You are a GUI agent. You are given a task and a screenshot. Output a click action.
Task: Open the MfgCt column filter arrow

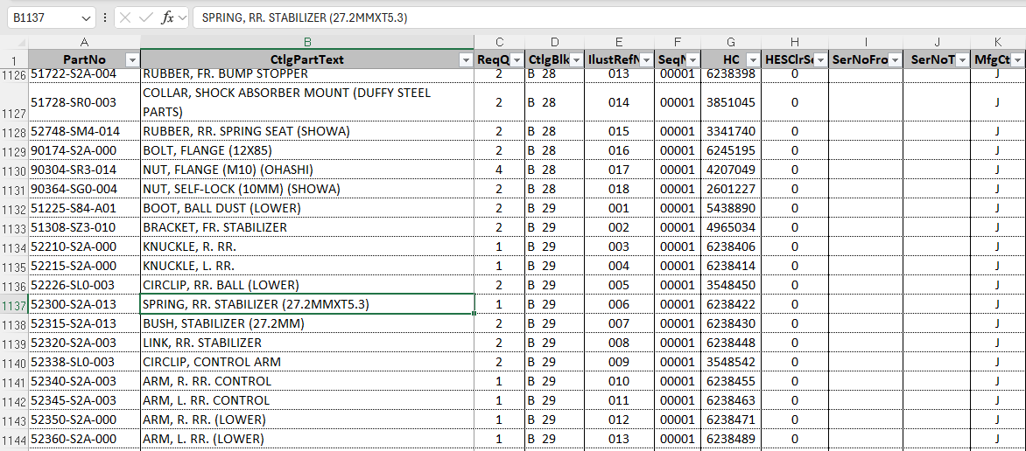1017,59
